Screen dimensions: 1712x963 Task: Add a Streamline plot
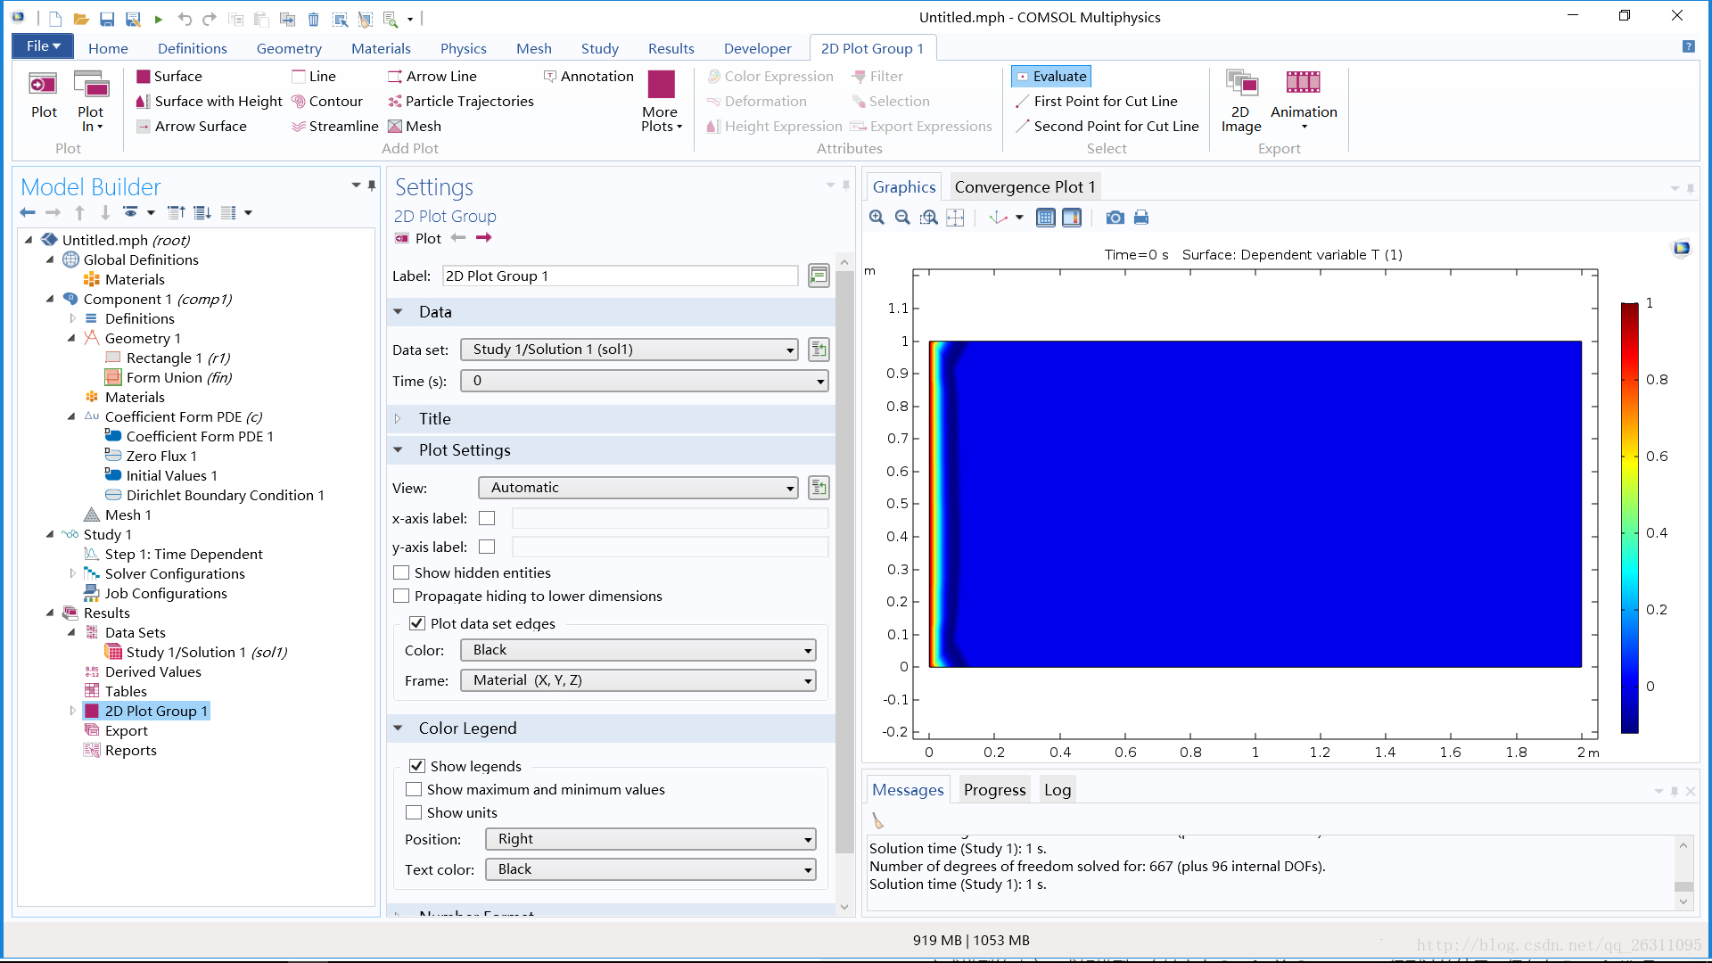pos(335,127)
